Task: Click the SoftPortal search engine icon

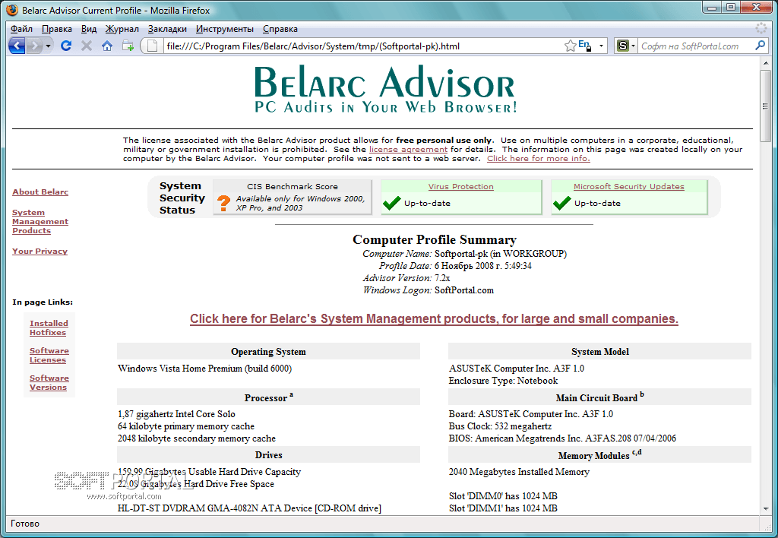Action: point(623,46)
